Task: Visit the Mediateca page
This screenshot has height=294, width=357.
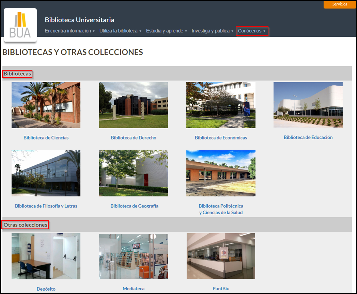Action: click(133, 289)
